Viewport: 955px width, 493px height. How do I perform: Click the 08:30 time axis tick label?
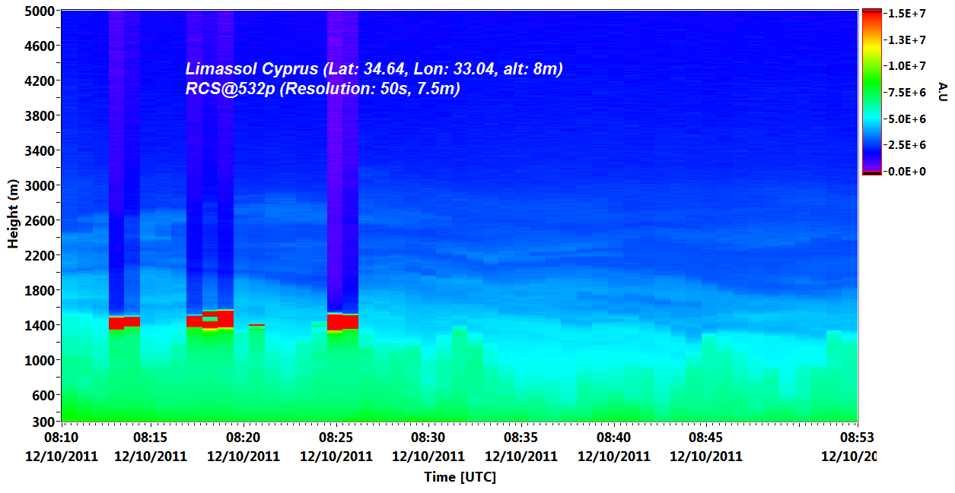(x=428, y=438)
